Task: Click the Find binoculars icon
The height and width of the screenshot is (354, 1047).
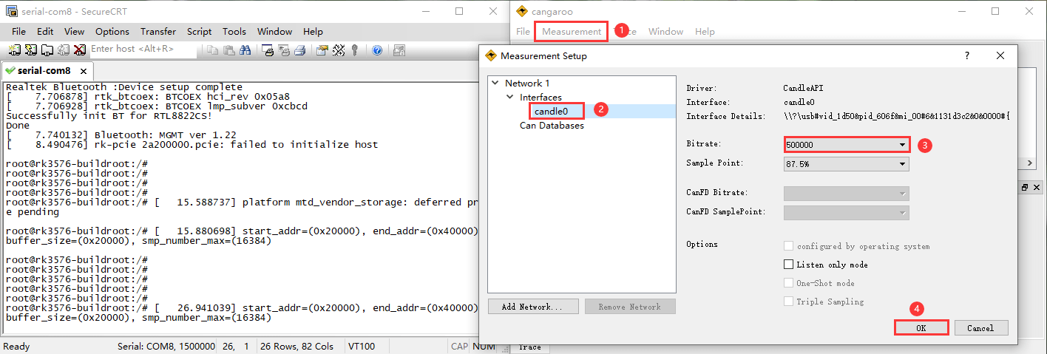Action: [245, 50]
